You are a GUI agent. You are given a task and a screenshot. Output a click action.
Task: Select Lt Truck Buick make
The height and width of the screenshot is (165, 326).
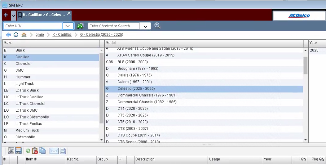51,90
